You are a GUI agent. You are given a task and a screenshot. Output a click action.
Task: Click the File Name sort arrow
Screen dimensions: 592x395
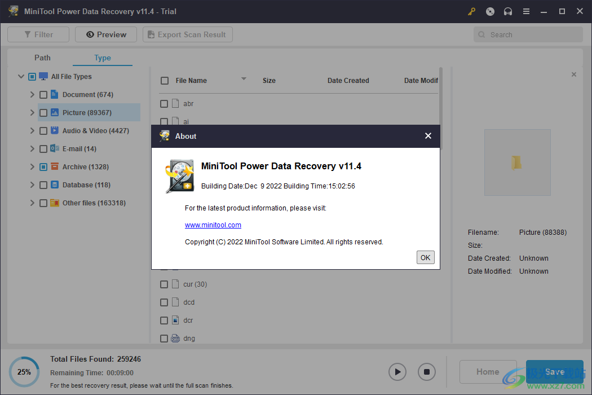click(244, 79)
